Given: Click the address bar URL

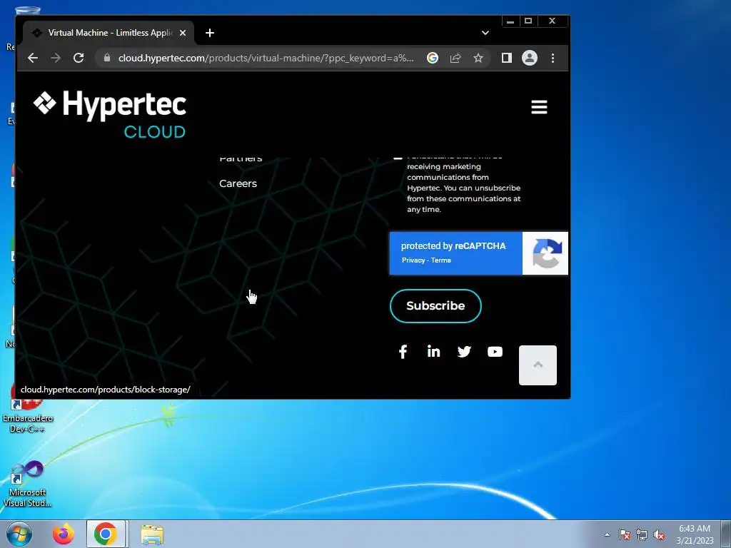Looking at the screenshot, I should (266, 58).
